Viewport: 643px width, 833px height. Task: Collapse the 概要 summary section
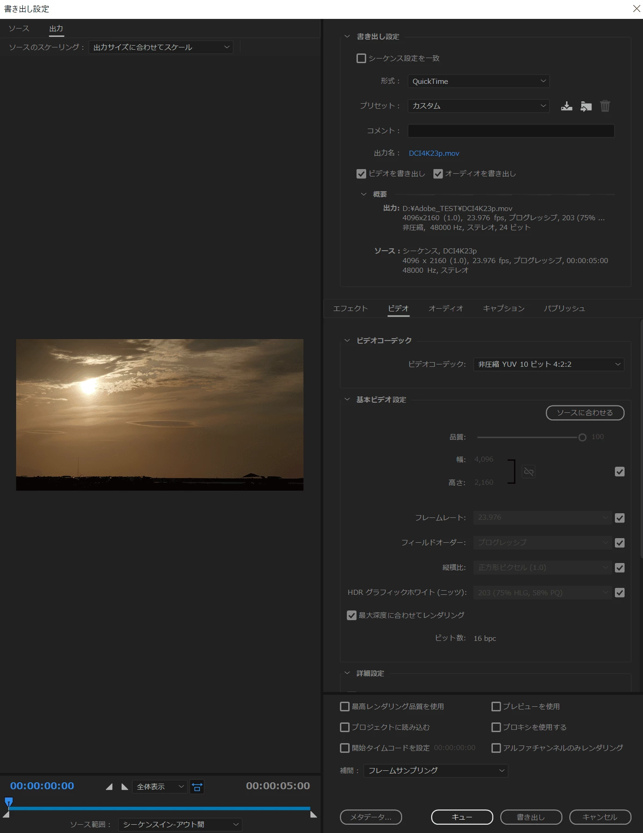coord(363,194)
